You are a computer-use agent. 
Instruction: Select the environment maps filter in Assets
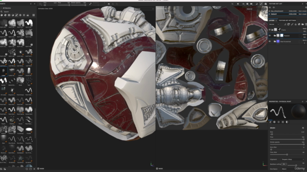point(28,15)
